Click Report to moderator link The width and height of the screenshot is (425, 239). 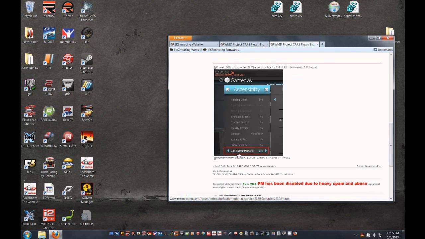[368, 166]
